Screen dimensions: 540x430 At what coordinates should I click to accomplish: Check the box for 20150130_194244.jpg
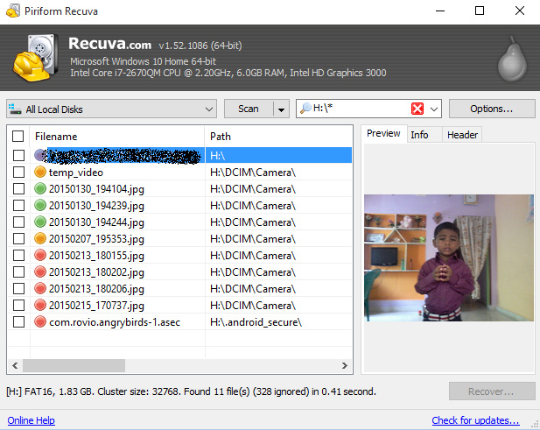[18, 222]
